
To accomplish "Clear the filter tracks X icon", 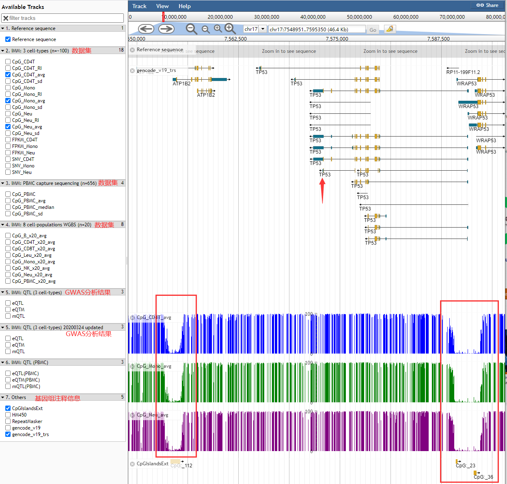I will click(6, 18).
